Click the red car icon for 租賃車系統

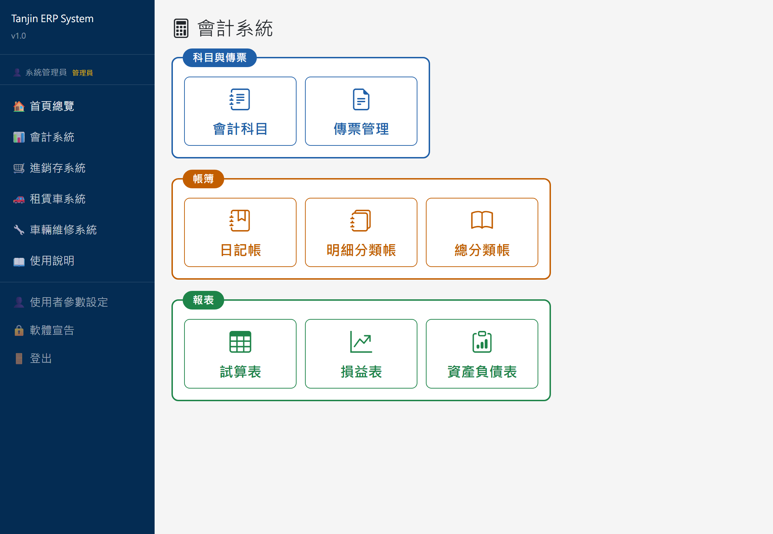tap(19, 199)
